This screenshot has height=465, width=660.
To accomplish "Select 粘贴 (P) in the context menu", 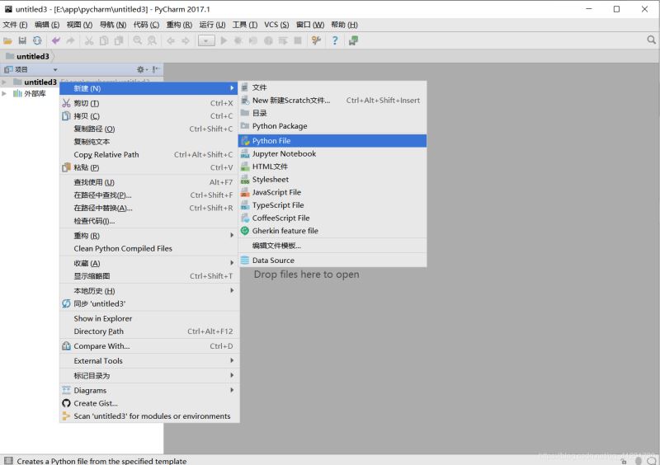I will (149, 167).
